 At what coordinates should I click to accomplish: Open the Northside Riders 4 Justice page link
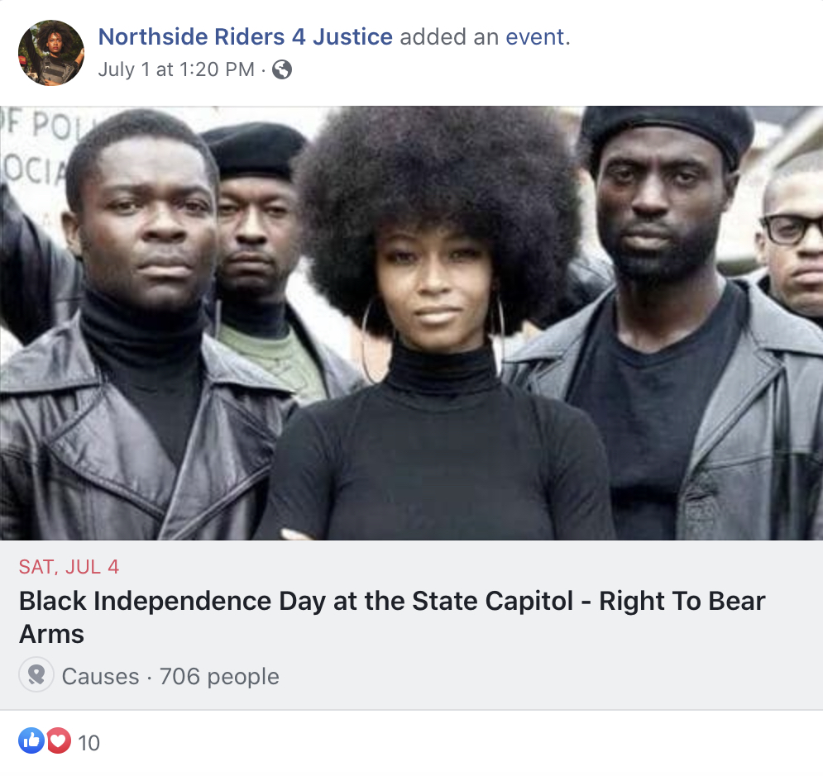[x=245, y=36]
